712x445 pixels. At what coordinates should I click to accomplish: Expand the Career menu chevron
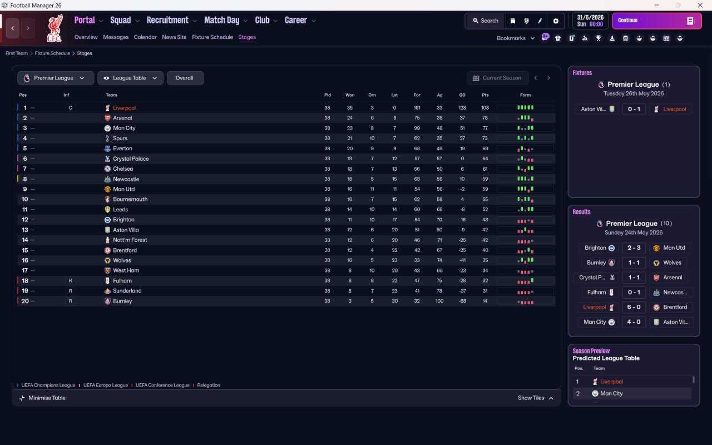(x=313, y=21)
